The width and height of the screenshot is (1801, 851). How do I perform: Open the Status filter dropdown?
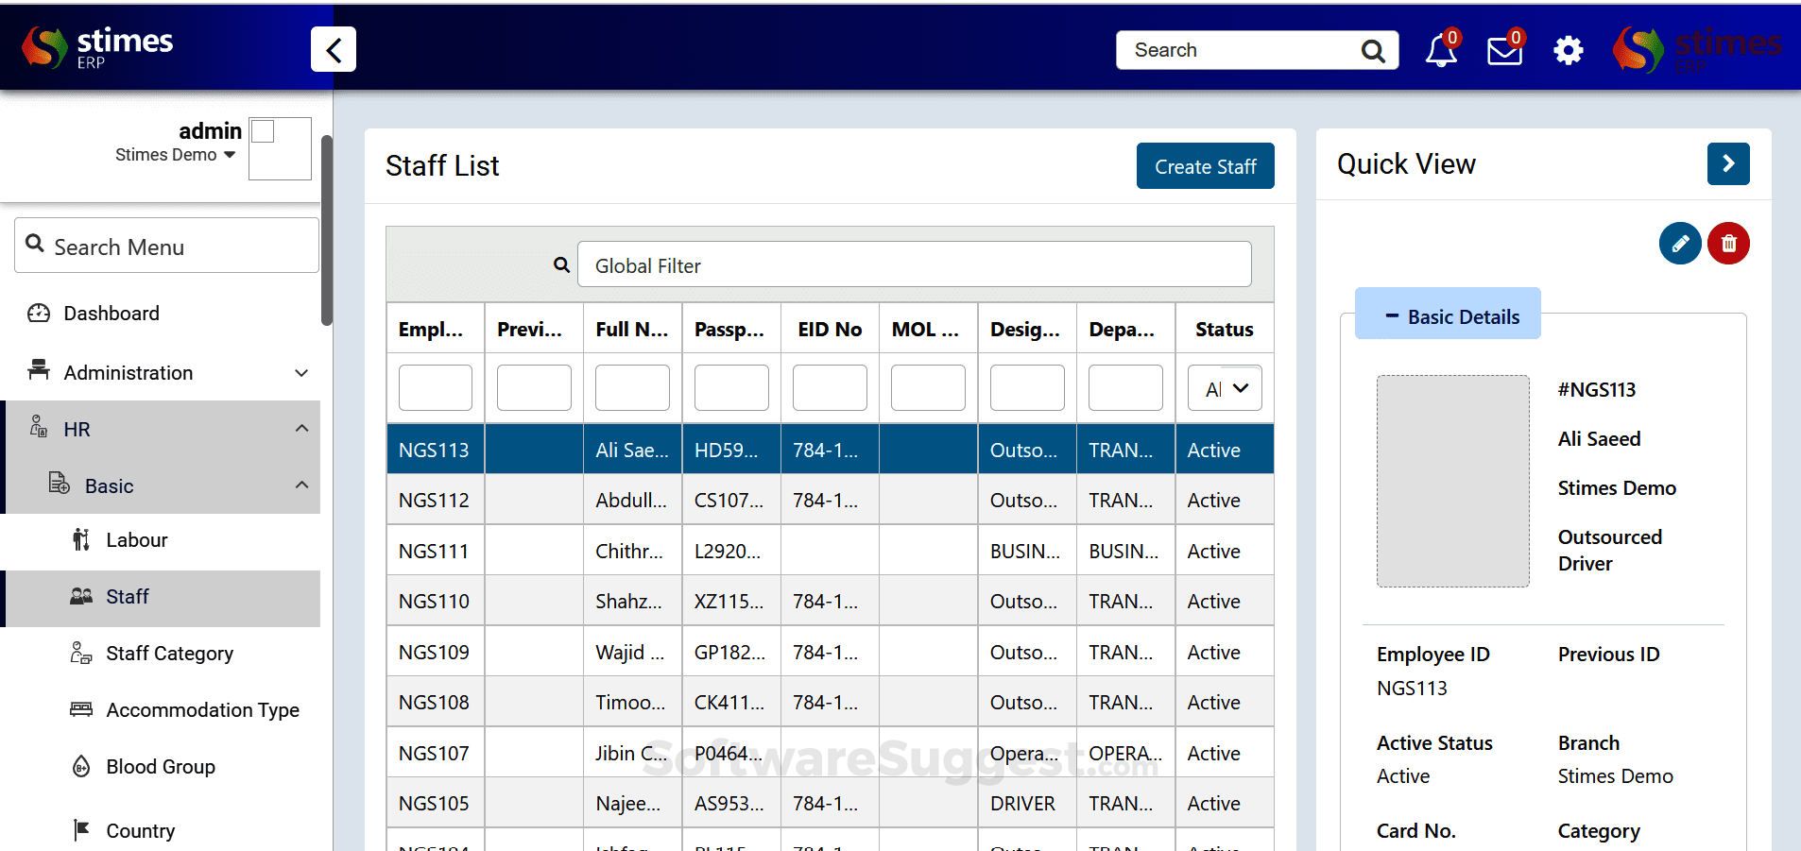pos(1225,387)
